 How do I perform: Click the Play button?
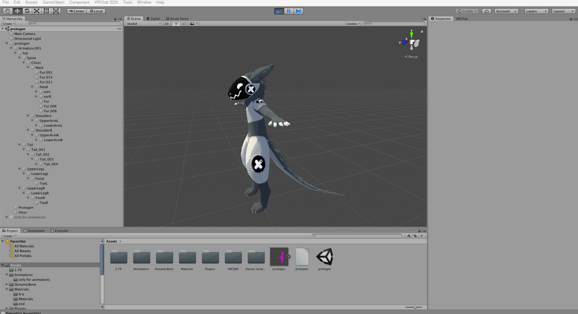pos(279,11)
